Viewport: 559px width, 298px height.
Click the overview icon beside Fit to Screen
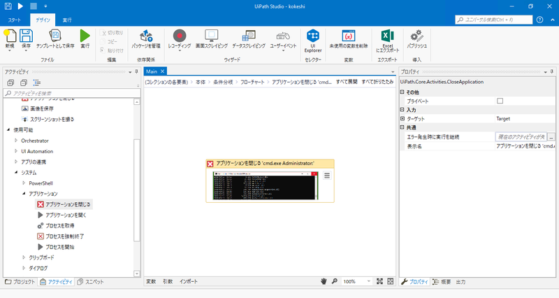[391, 281]
